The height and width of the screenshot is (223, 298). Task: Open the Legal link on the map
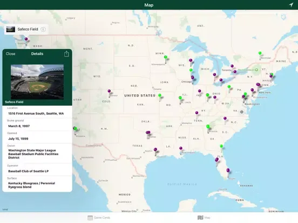click(x=5, y=210)
